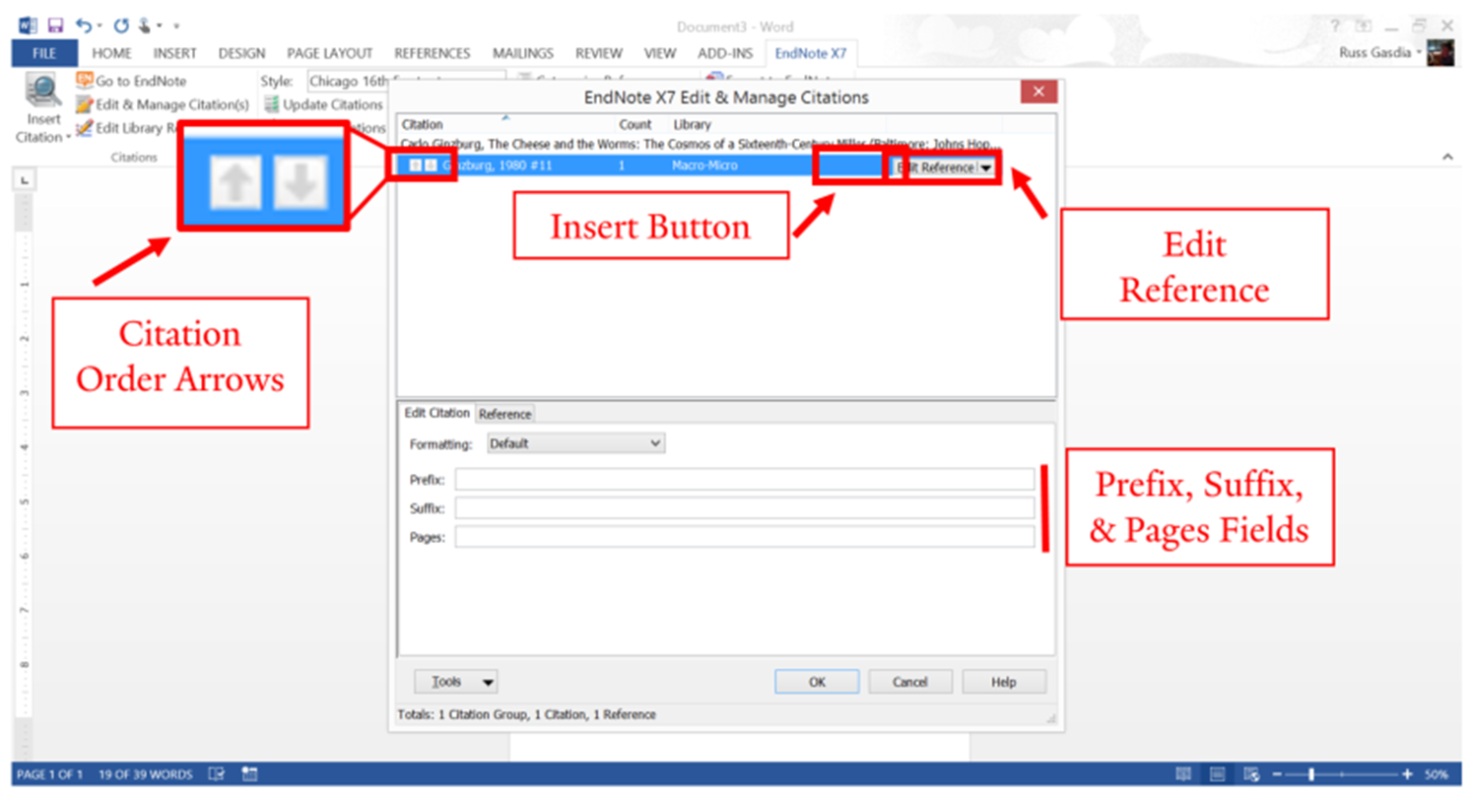Open Customize Quick Access Toolbar dropdown

tap(176, 27)
